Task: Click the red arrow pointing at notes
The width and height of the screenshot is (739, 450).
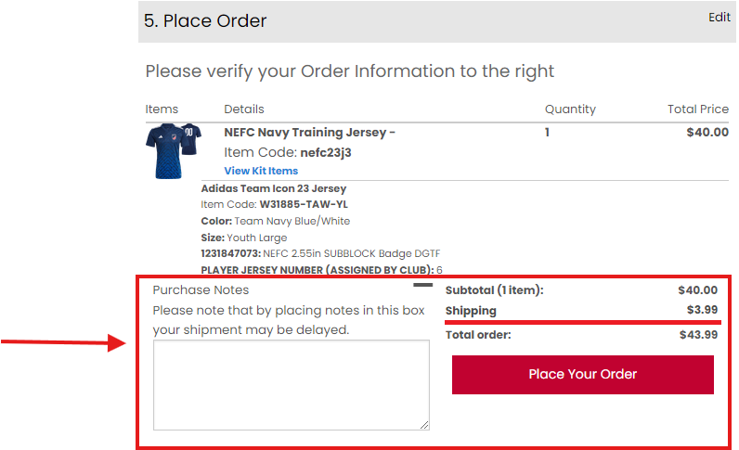Action: [65, 344]
